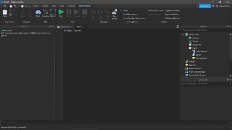This screenshot has width=232, height=130.
Task: Select the SurfaceLight in Explorer
Action: pyautogui.click(x=201, y=58)
